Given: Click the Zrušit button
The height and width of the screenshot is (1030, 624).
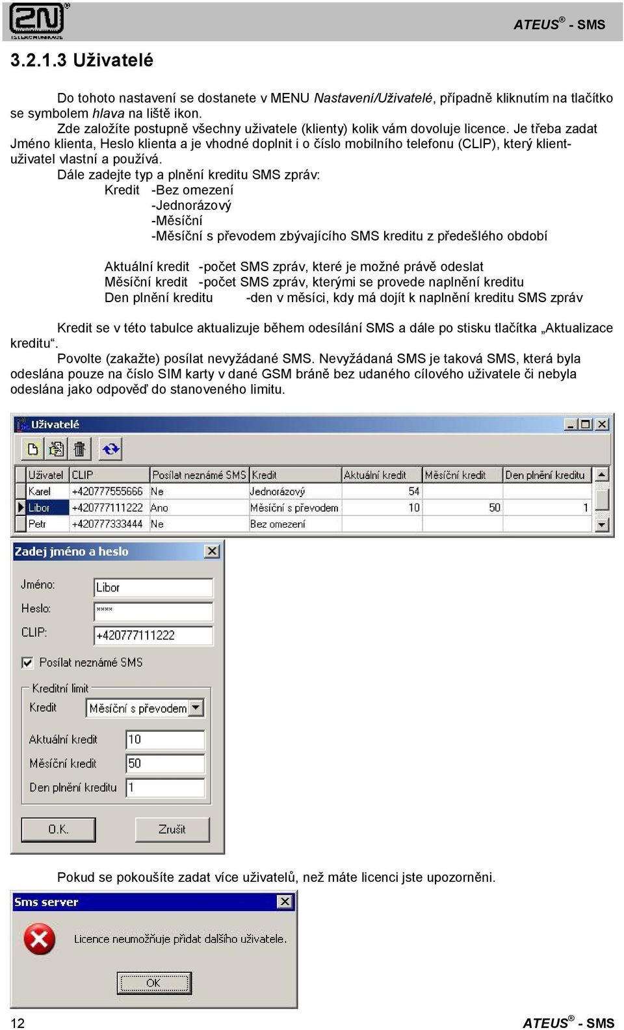Looking at the screenshot, I should pos(172,829).
